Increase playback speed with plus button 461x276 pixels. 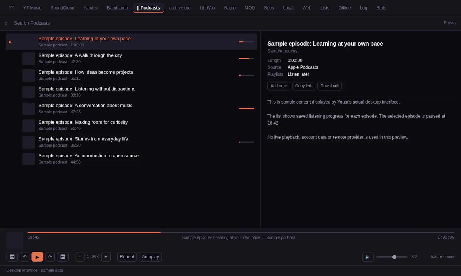(106, 257)
